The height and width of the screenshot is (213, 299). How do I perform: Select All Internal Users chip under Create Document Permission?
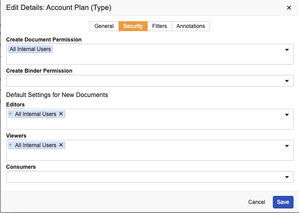pos(31,49)
